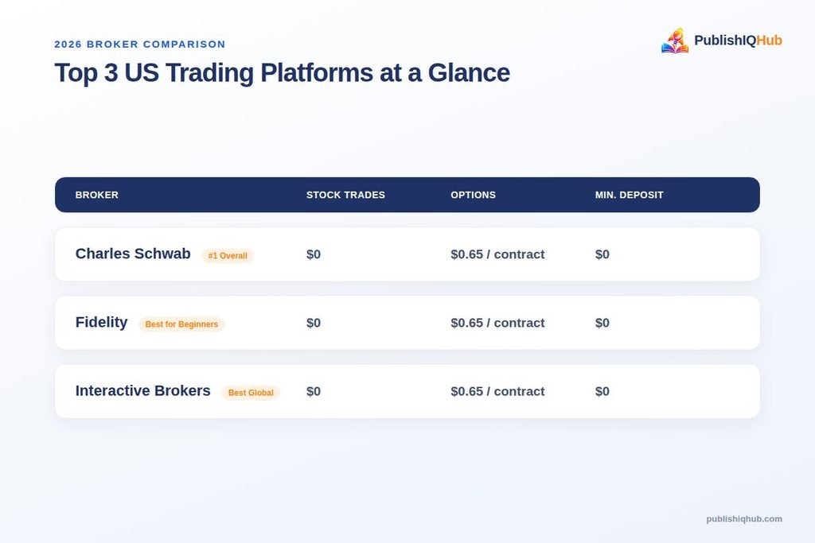
Task: Click Interactive Brokers' $0 minimum deposit
Action: point(602,391)
